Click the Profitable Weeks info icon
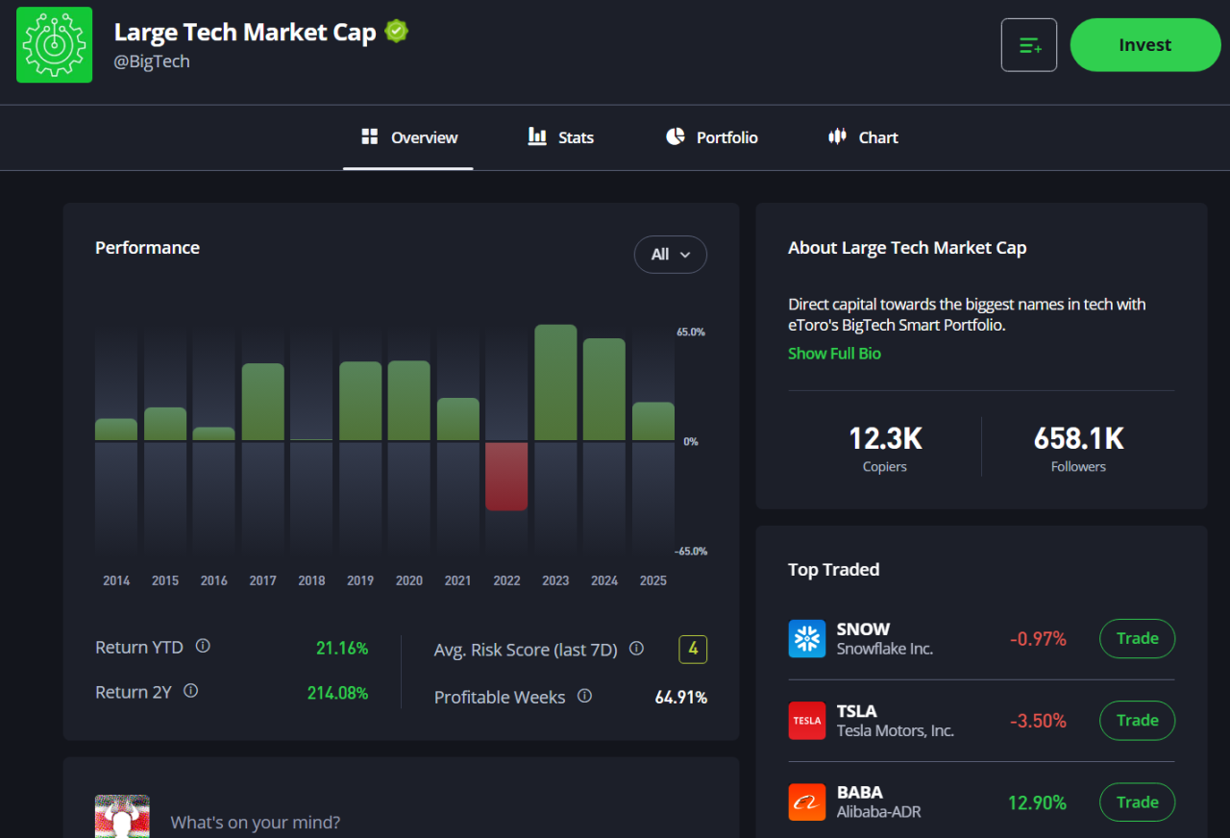 tap(584, 696)
